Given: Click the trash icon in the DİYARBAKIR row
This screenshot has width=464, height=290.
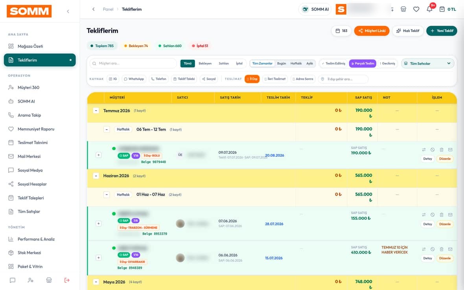Looking at the screenshot, I should click(x=441, y=249).
